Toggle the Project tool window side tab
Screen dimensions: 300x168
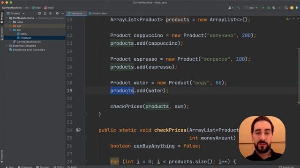click(x=2, y=18)
